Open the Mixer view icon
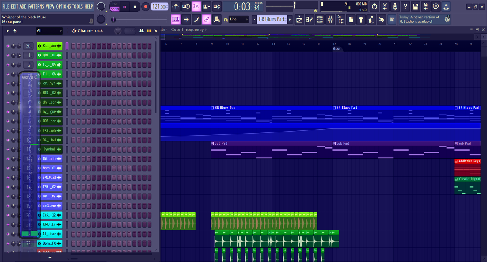Image resolution: width=487 pixels, height=262 pixels. (330, 19)
